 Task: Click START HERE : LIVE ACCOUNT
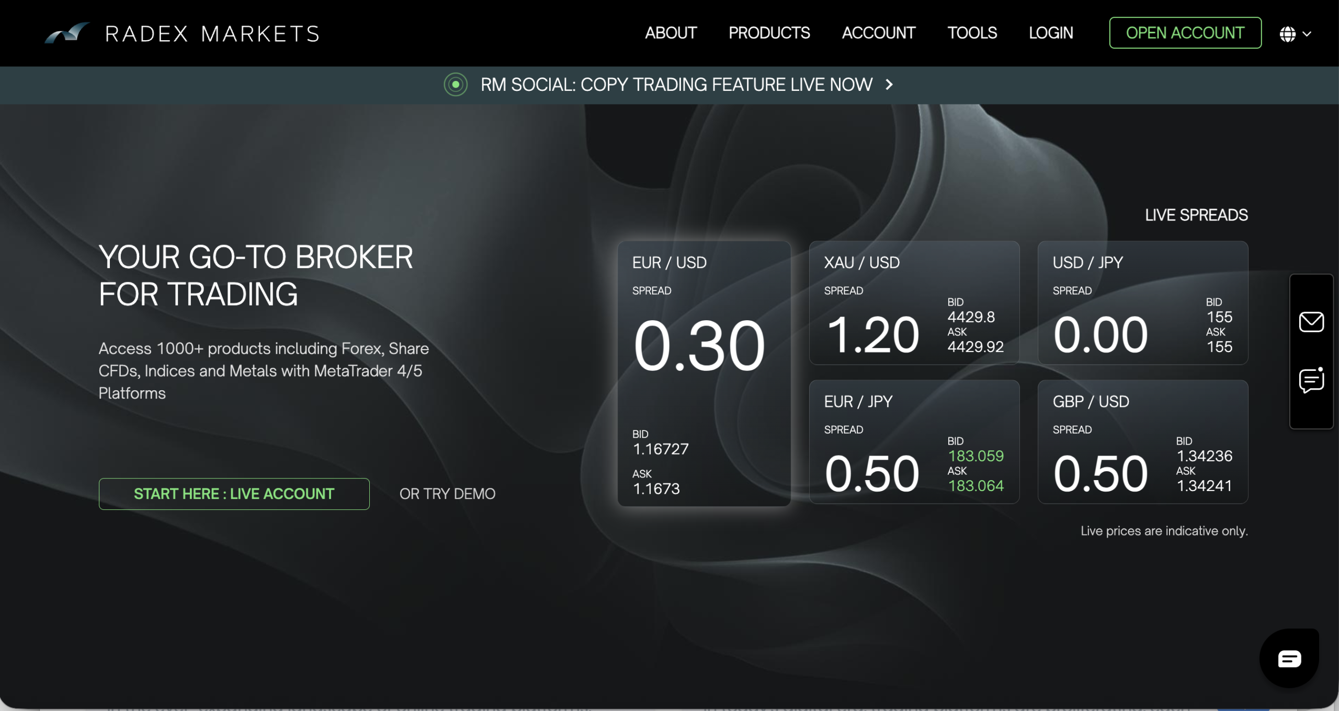coord(234,493)
